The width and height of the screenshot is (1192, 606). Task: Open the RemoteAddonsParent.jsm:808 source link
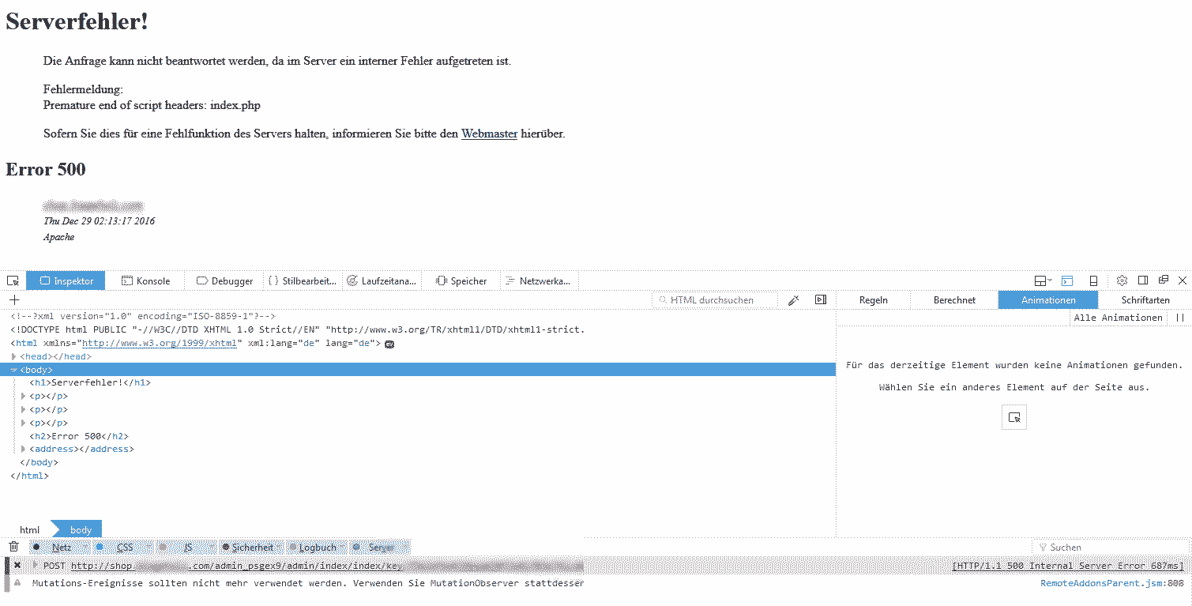(x=1113, y=582)
